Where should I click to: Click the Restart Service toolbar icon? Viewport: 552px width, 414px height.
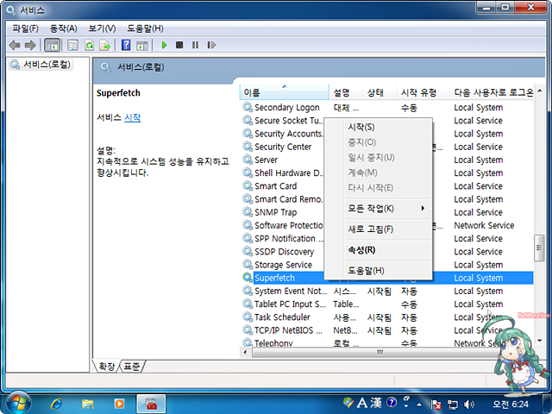point(211,45)
